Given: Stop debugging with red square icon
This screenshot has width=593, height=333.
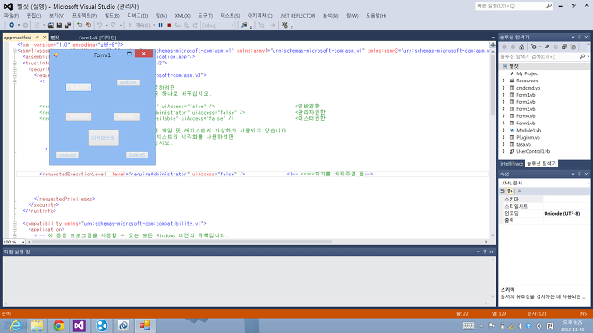Looking at the screenshot, I should (x=169, y=25).
